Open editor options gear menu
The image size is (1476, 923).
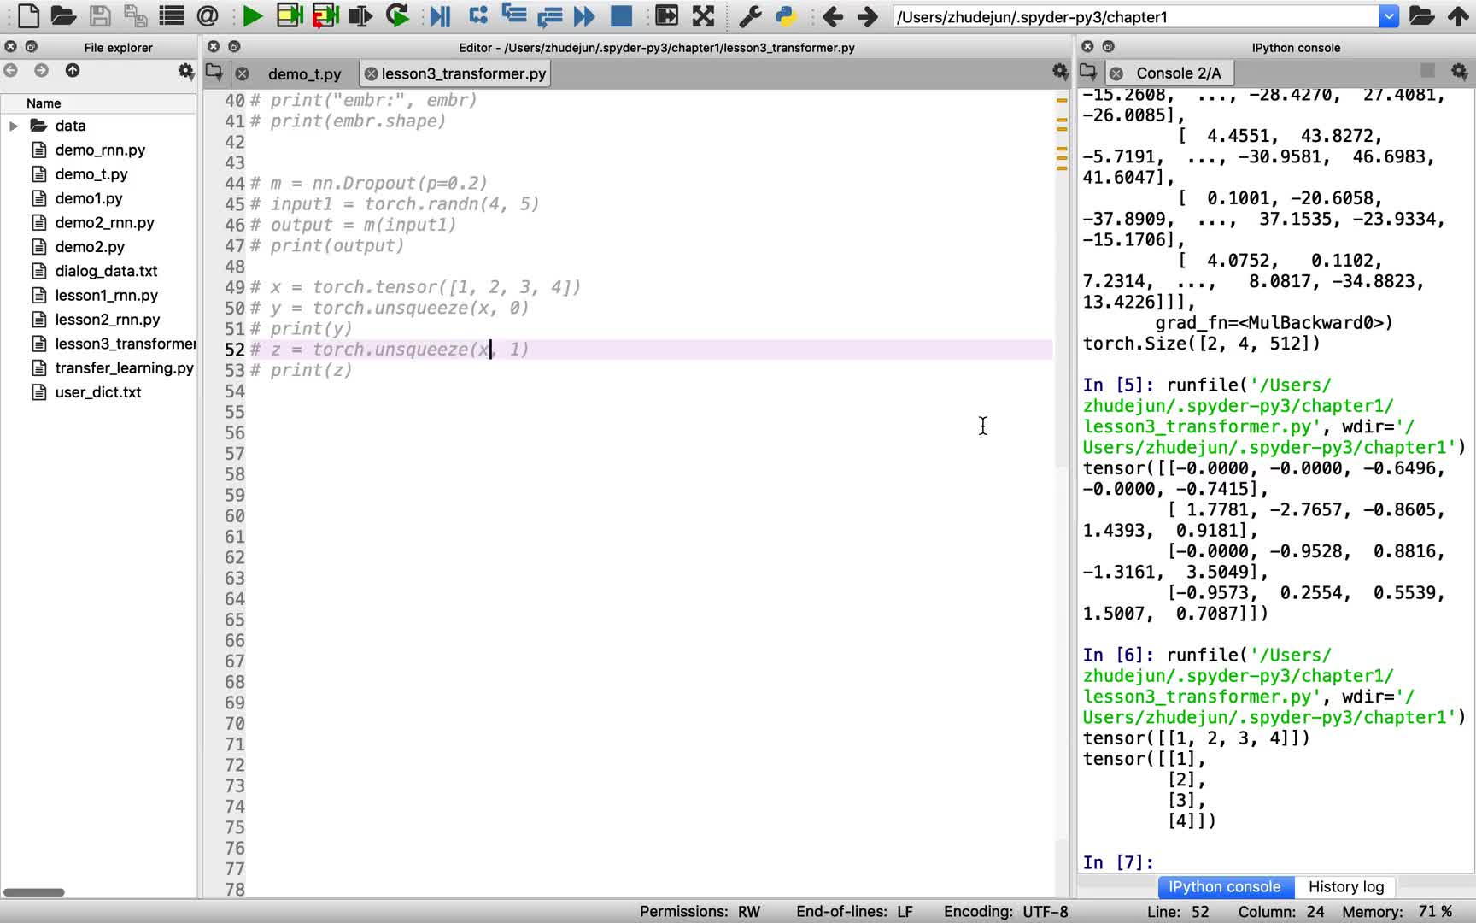click(x=1060, y=72)
